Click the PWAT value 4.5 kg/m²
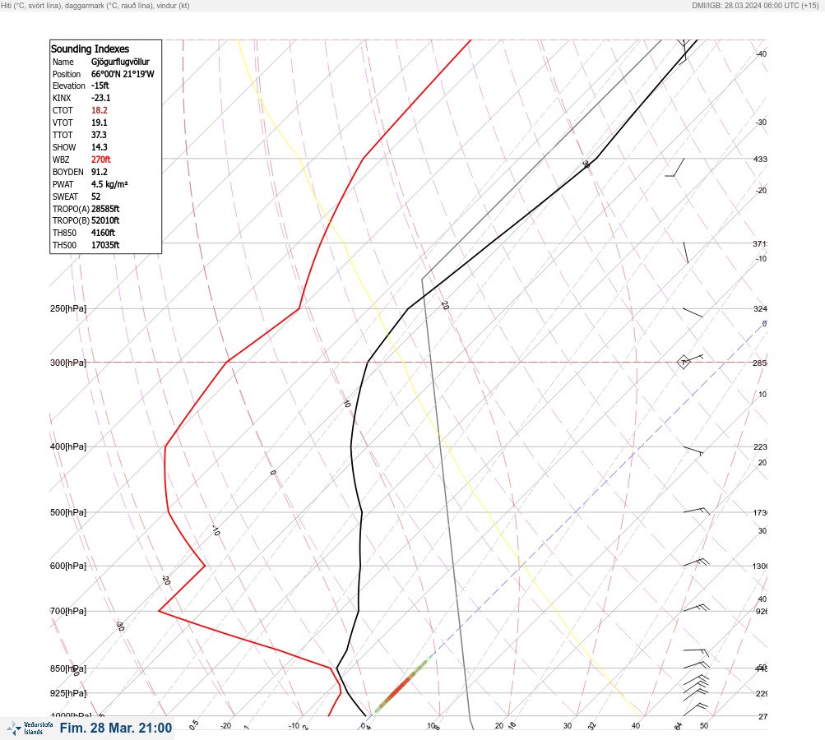 [109, 184]
